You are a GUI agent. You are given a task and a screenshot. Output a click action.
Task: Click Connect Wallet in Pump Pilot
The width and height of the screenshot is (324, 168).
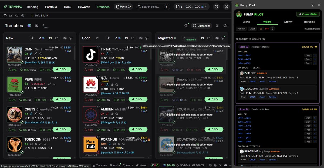[x=308, y=14]
